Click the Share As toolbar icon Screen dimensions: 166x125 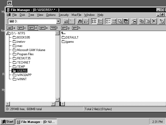(80, 21)
